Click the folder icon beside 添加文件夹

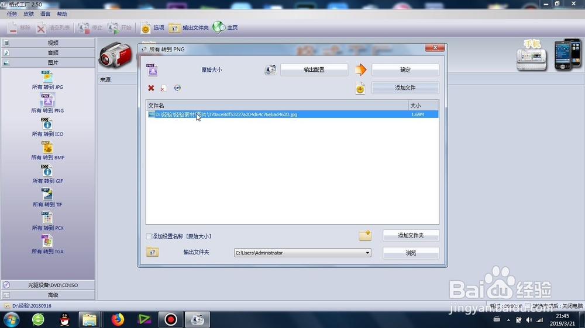click(365, 235)
